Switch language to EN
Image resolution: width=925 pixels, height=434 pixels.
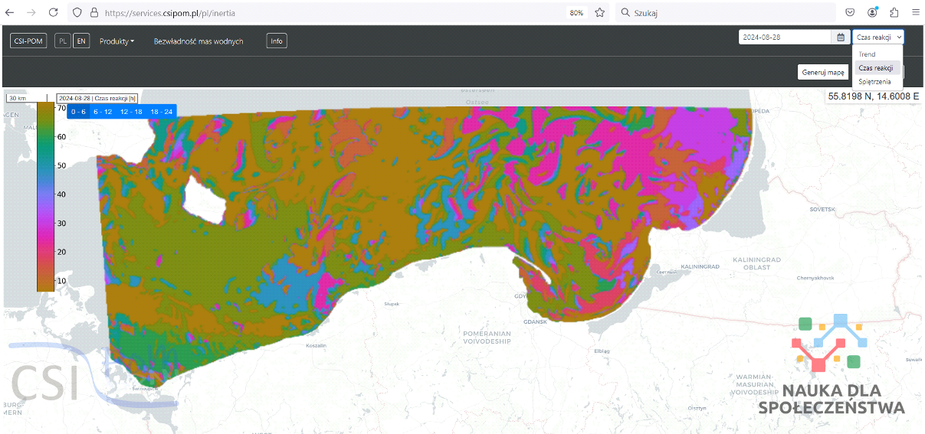80,41
